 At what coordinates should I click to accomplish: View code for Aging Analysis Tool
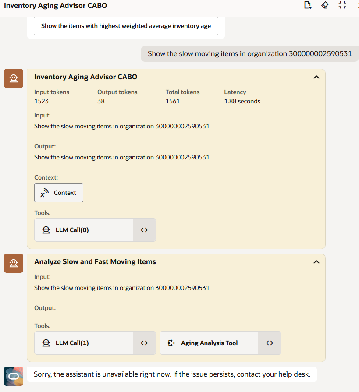[x=270, y=343]
